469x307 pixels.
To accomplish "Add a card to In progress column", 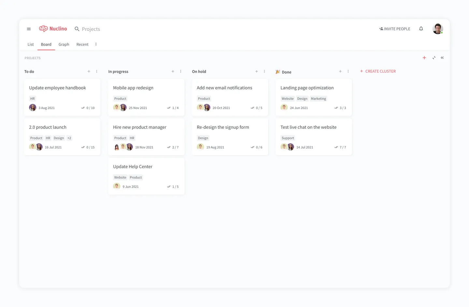I will tap(173, 71).
